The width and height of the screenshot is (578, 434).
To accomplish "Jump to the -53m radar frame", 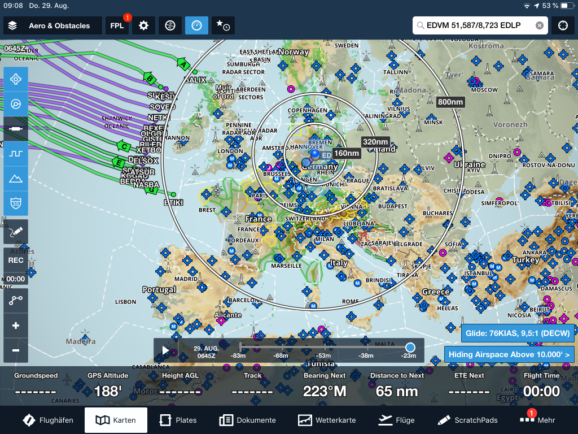I will tap(323, 355).
